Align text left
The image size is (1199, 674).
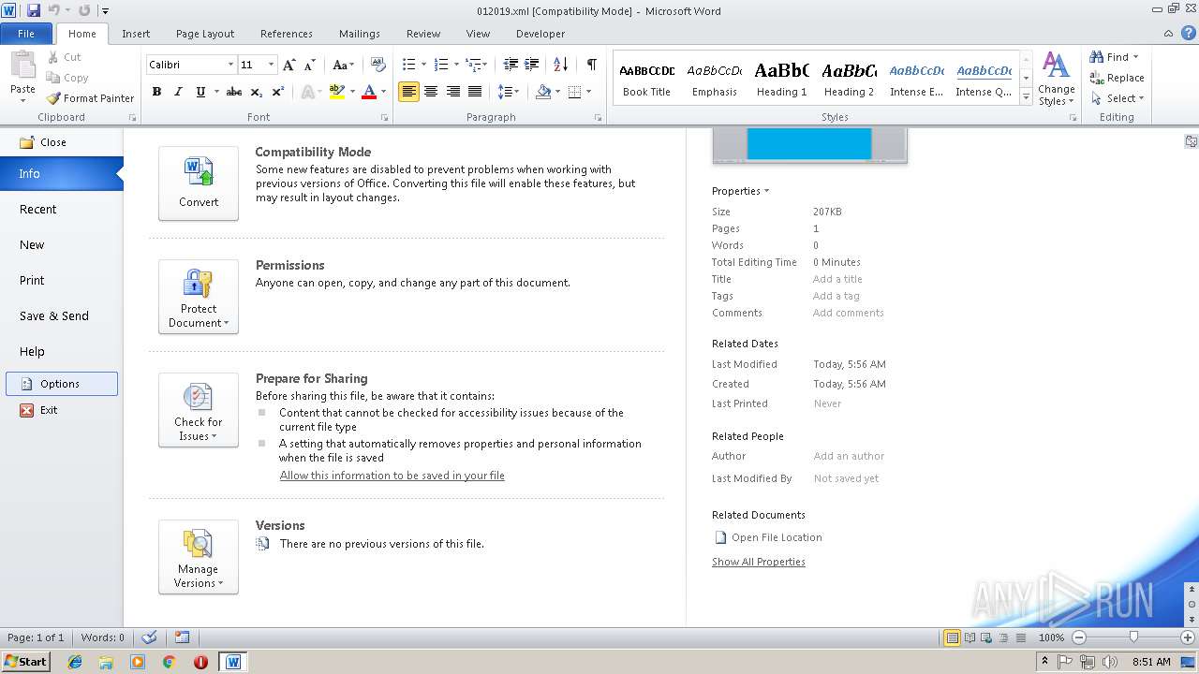pyautogui.click(x=408, y=92)
